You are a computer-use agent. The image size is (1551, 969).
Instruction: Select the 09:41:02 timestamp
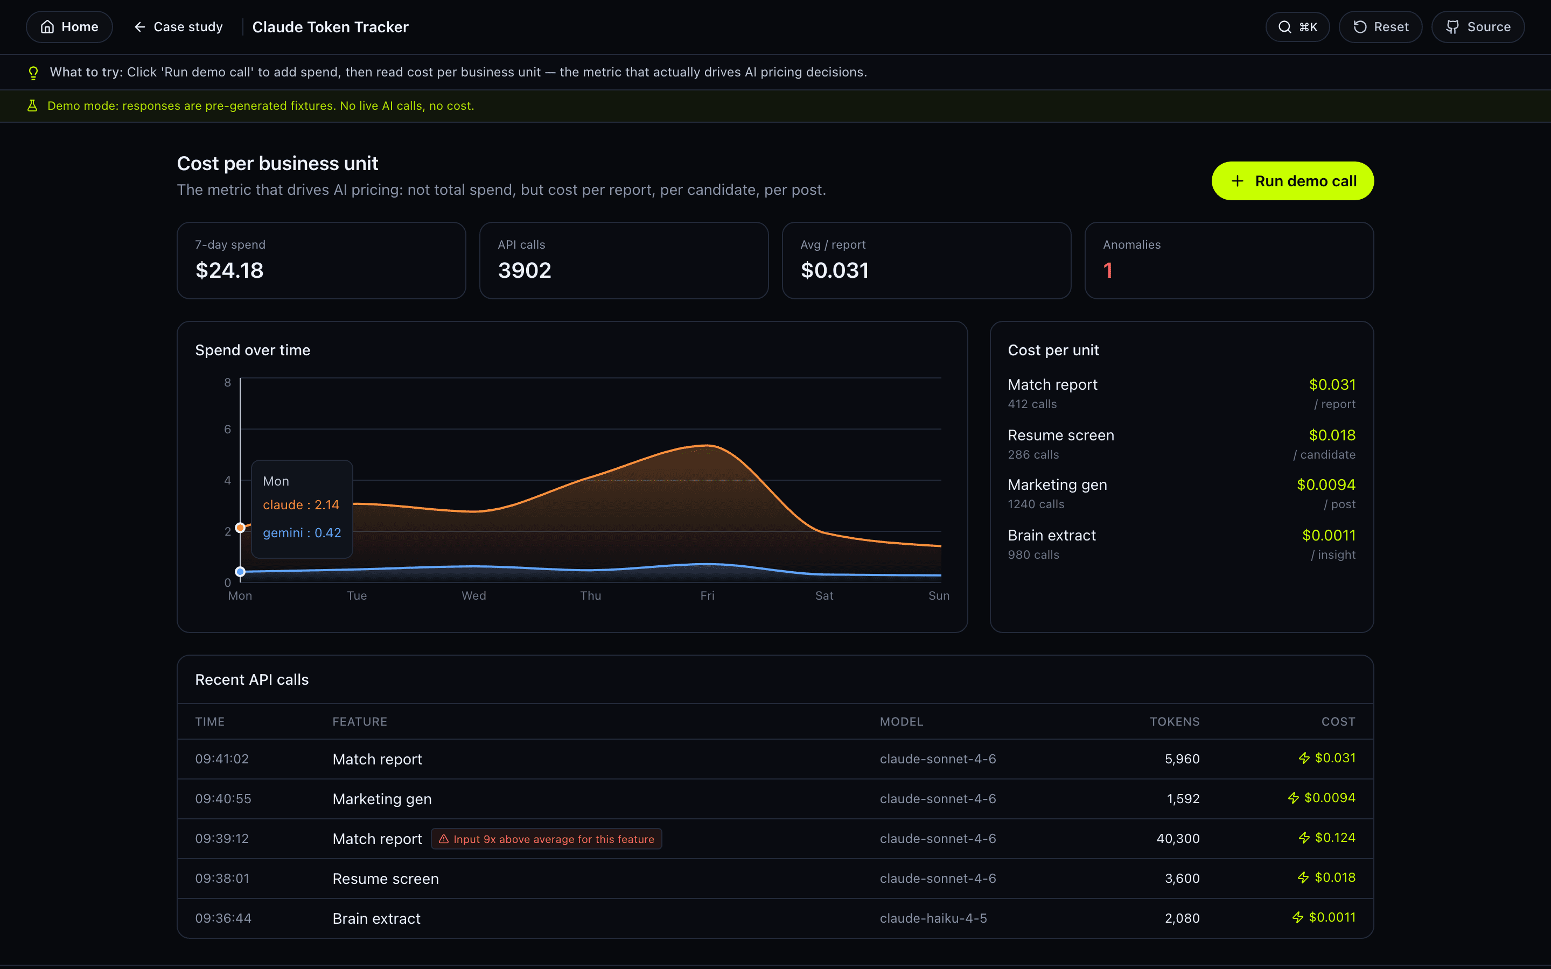pos(222,759)
